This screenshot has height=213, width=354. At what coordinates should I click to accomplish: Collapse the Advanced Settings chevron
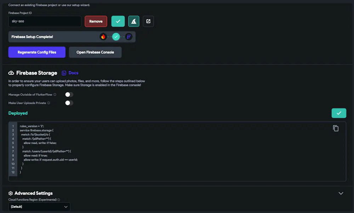[x=341, y=193]
